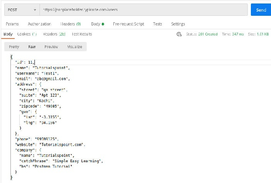Select the request Headers (9) tab
Image resolution: width=271 pixels, height=183 pixels.
[x=70, y=24]
